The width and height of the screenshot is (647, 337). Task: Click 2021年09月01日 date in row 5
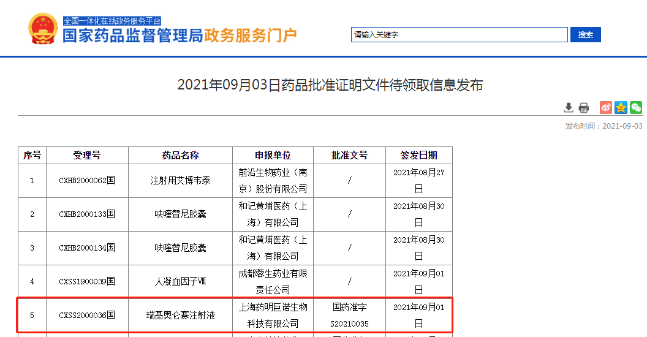pos(419,316)
